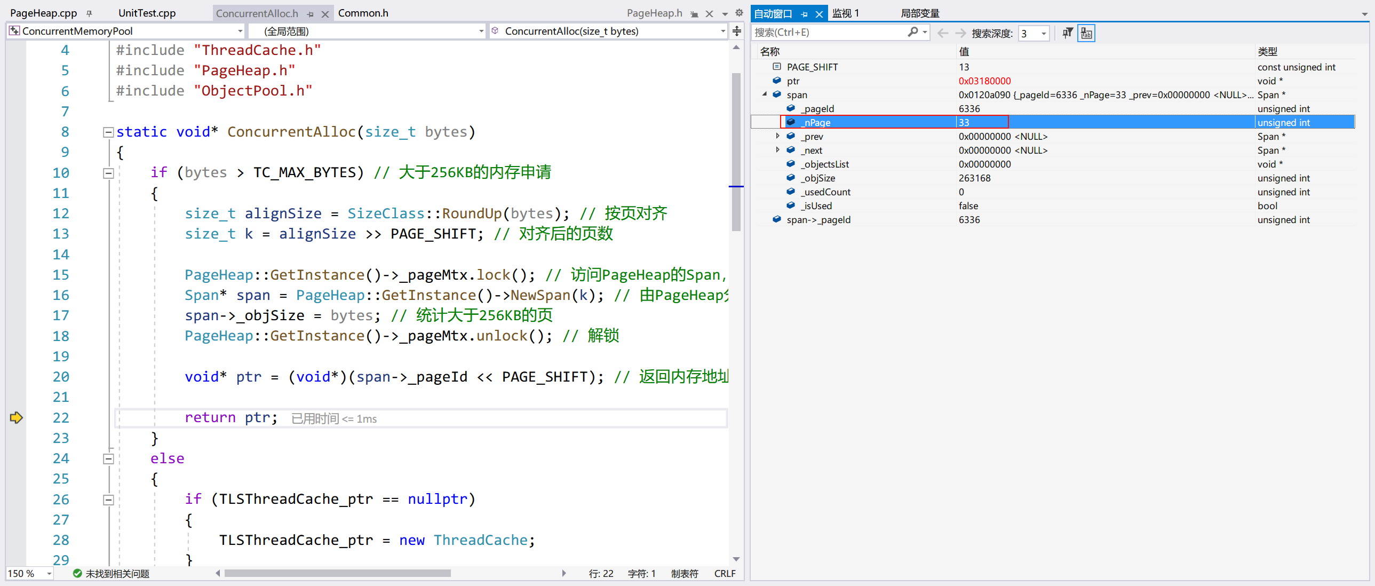This screenshot has height=586, width=1375.
Task: Collapse the else block at line 24
Action: coord(108,458)
